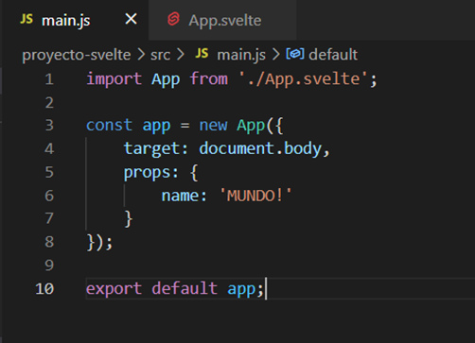
Task: Click the 'MUNDO!' string value
Action: pos(255,196)
